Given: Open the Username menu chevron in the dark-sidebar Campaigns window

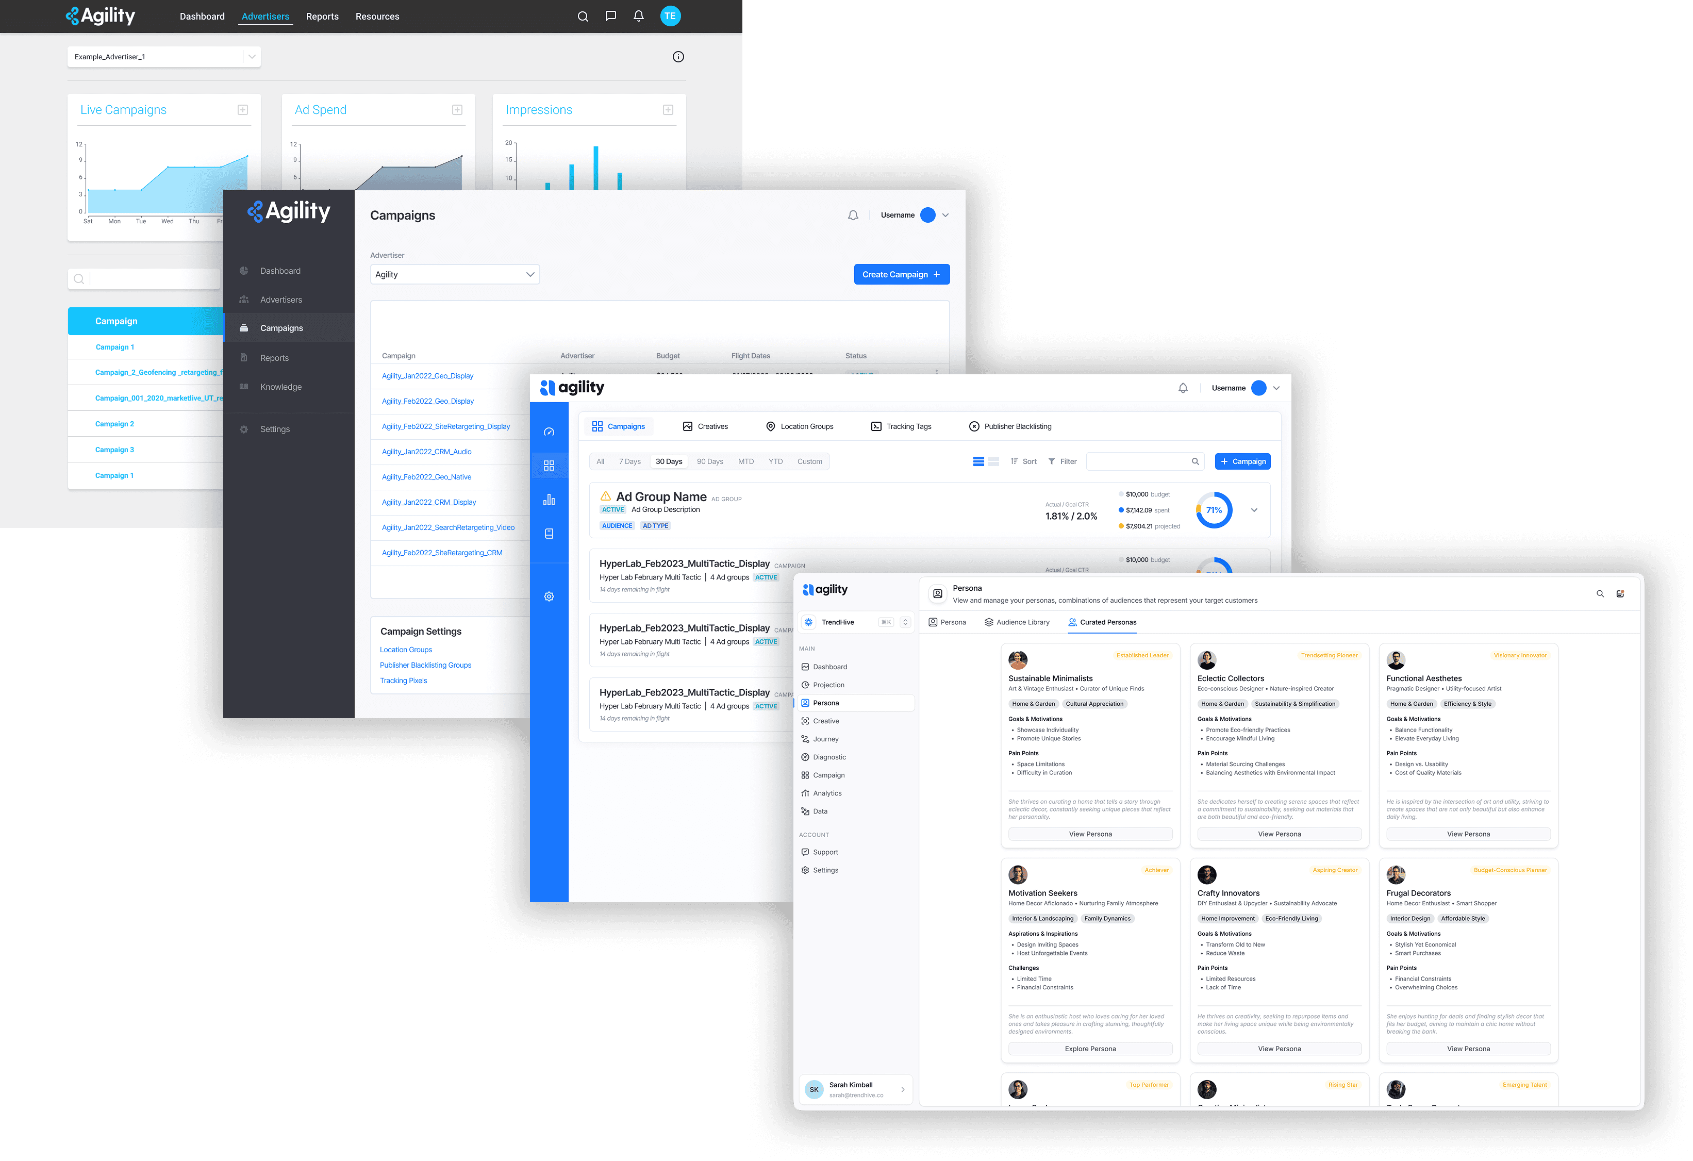Looking at the screenshot, I should click(x=945, y=215).
